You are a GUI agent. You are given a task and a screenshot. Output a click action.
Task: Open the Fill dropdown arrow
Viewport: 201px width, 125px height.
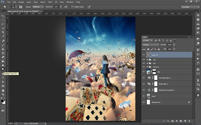(174, 49)
